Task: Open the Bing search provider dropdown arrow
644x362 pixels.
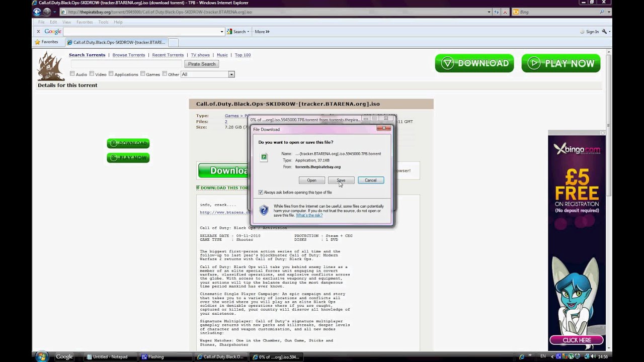Action: pos(609,12)
